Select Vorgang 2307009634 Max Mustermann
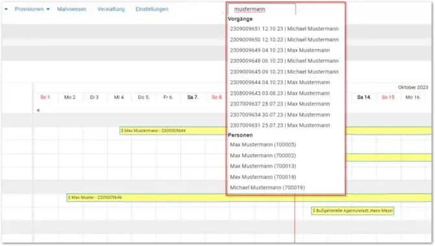The height and width of the screenshot is (246, 435). tap(280, 115)
